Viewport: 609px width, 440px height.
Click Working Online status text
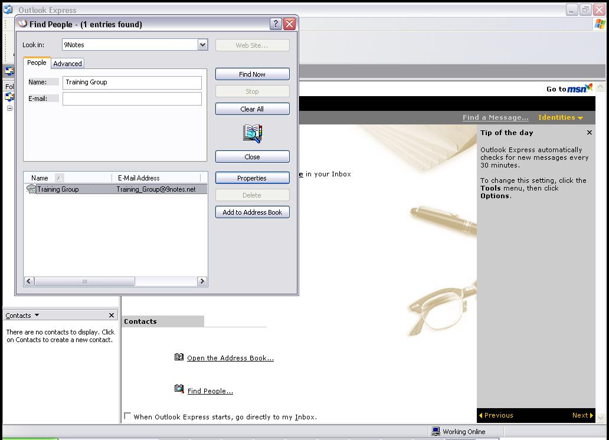464,432
